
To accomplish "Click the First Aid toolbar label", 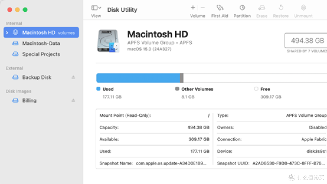I will [220, 16].
